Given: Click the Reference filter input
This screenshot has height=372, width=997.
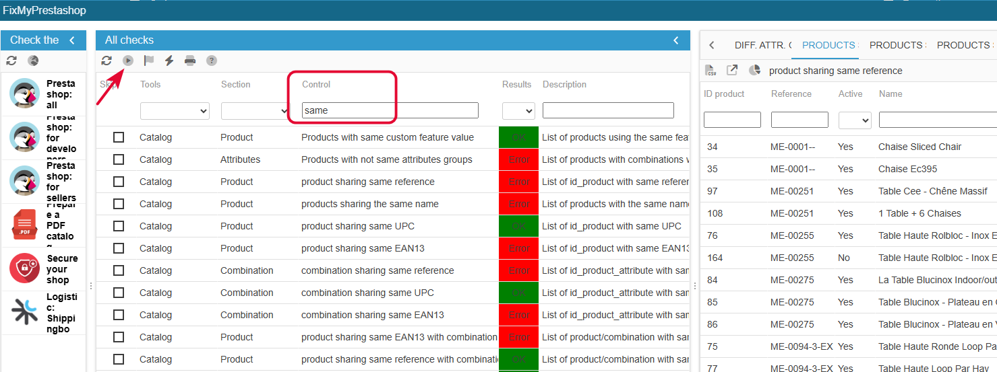Looking at the screenshot, I should (799, 120).
